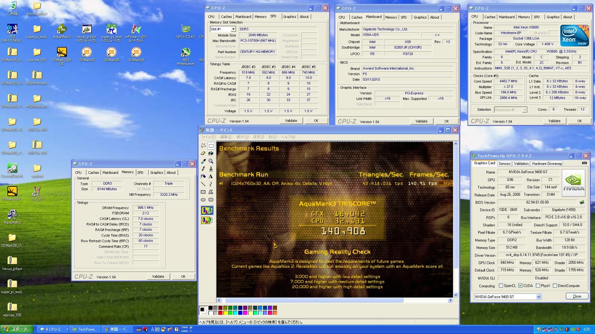Open the AquaMark3 desktop shortcut in top row

click(62, 32)
